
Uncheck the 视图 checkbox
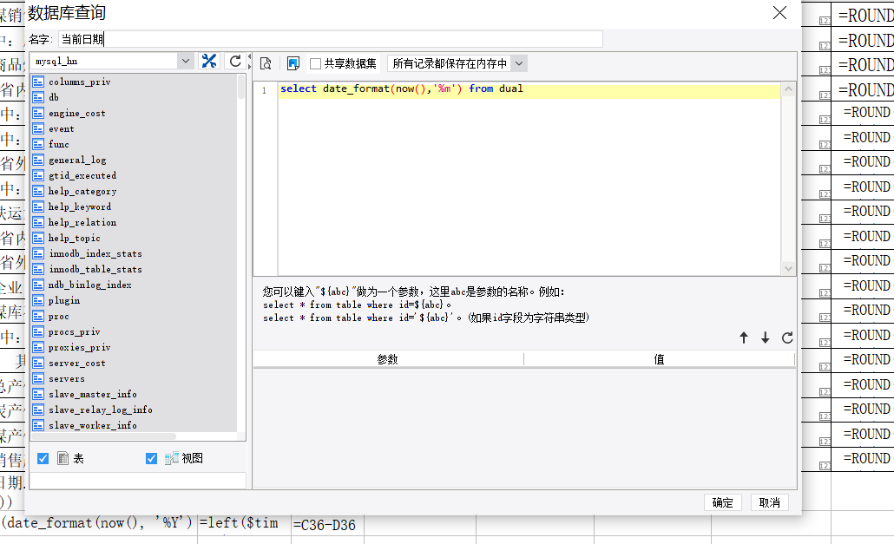152,458
